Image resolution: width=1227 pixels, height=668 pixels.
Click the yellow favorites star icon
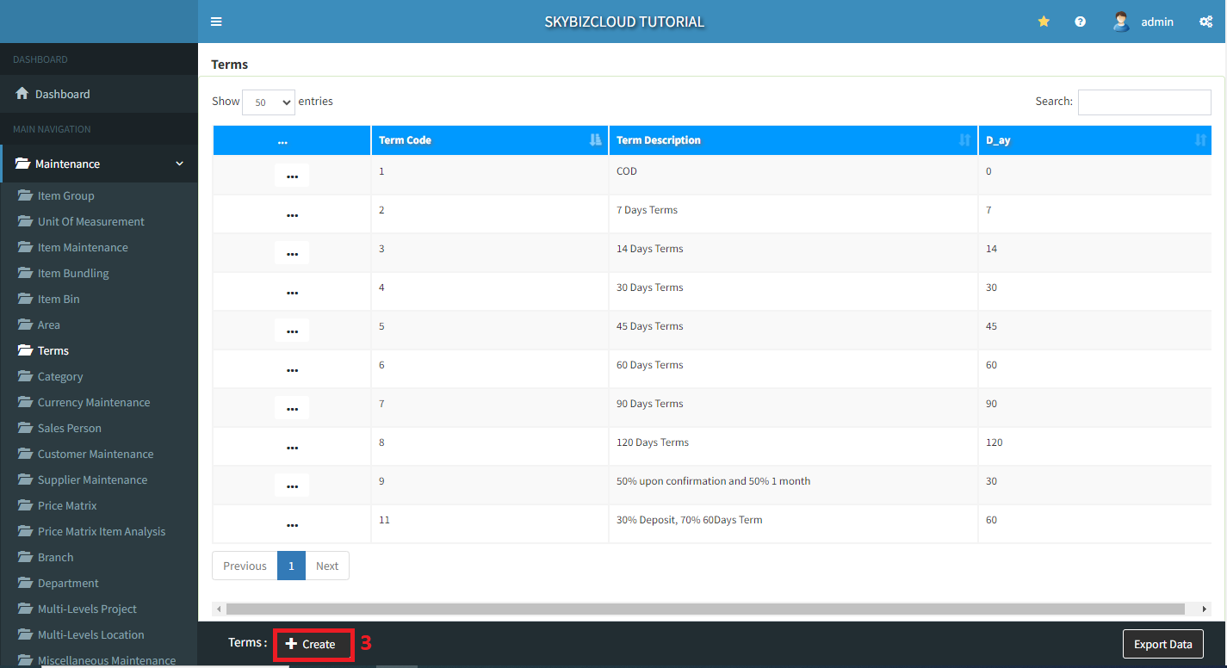click(1044, 22)
